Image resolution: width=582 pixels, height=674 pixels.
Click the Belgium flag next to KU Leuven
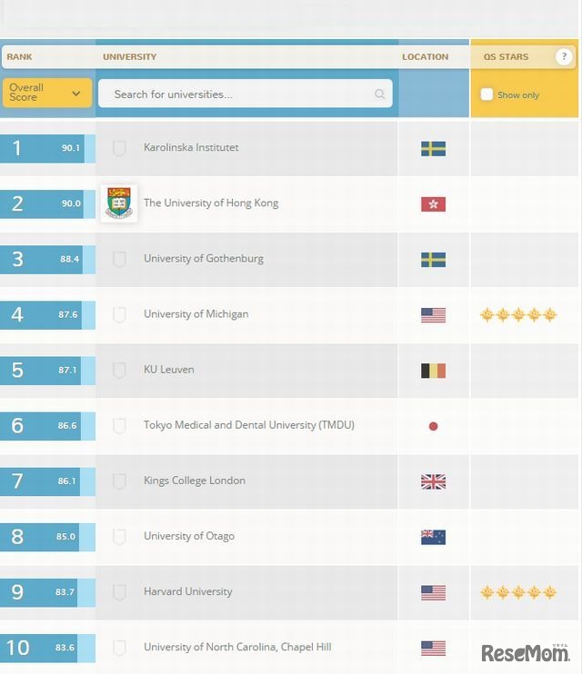[433, 370]
